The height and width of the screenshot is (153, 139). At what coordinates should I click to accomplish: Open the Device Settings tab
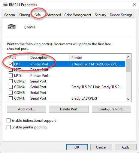point(121,15)
